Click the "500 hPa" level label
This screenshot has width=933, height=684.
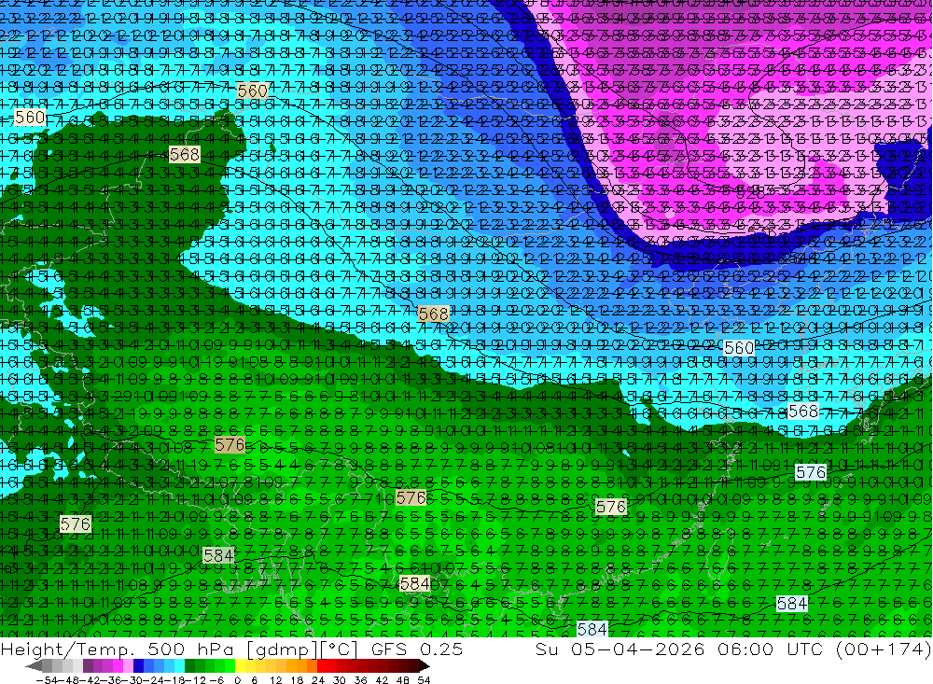189,649
